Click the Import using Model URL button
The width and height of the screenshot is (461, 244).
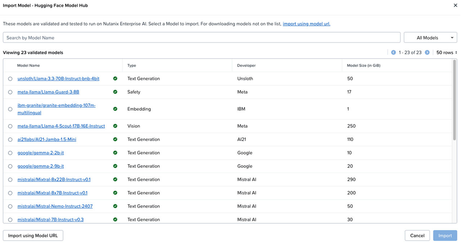pos(33,235)
